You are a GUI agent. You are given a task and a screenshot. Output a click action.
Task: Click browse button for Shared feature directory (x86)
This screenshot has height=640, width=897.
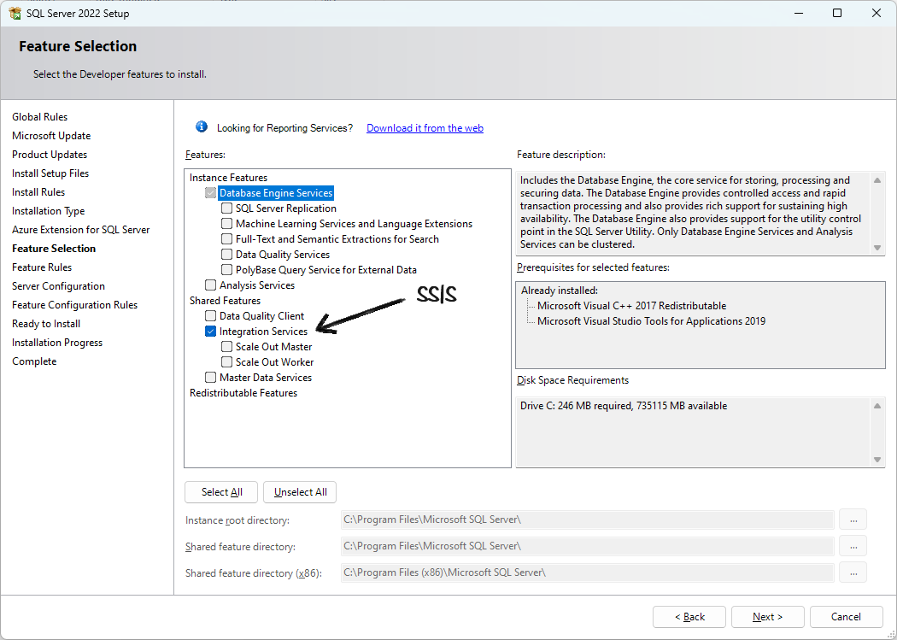853,572
